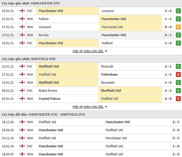
Task: Click green T badge for Bristol Rovers match
Action: click(x=178, y=91)
